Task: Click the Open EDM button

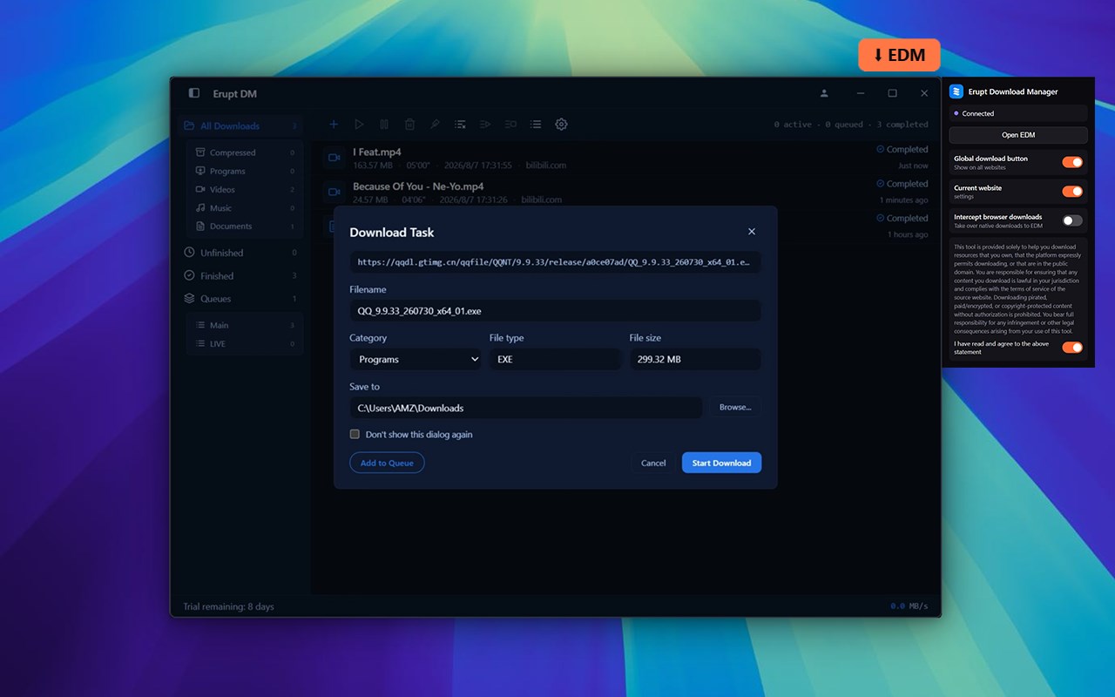Action: click(1018, 135)
